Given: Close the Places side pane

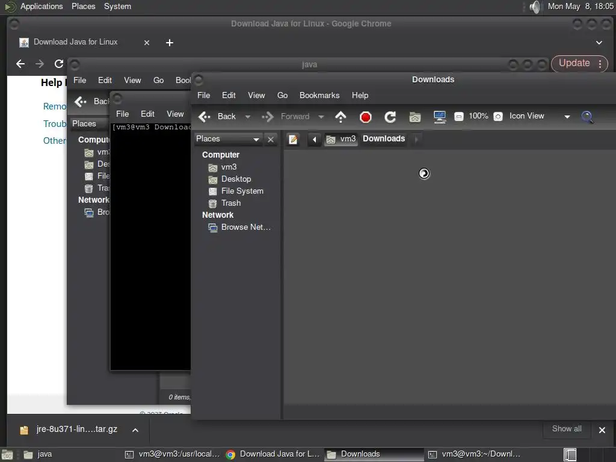Looking at the screenshot, I should [271, 139].
